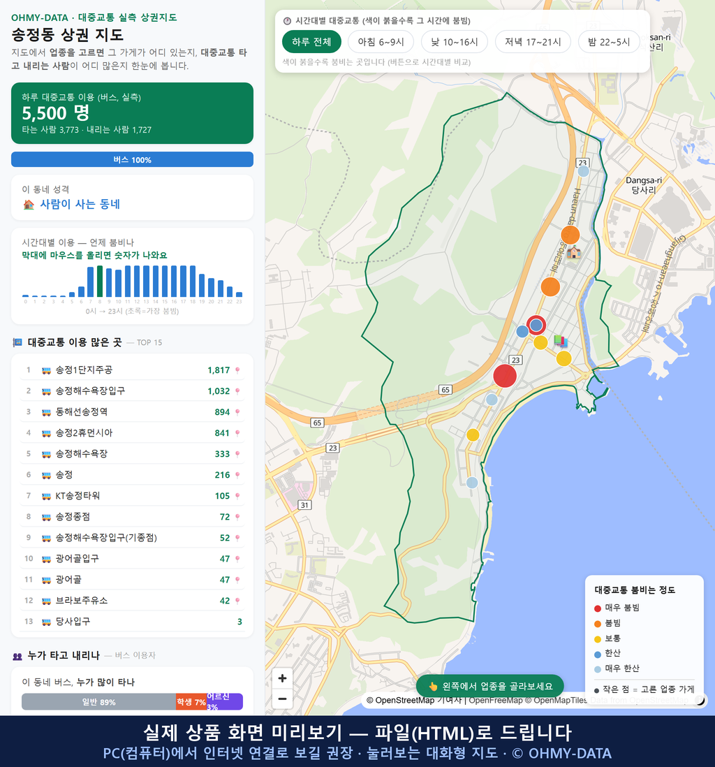Click the bus icon in the 브라보주유소 row

click(47, 601)
